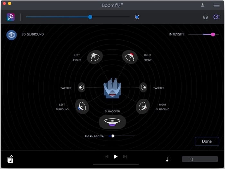Open the playlist queue icon
The image size is (225, 169).
point(169,159)
